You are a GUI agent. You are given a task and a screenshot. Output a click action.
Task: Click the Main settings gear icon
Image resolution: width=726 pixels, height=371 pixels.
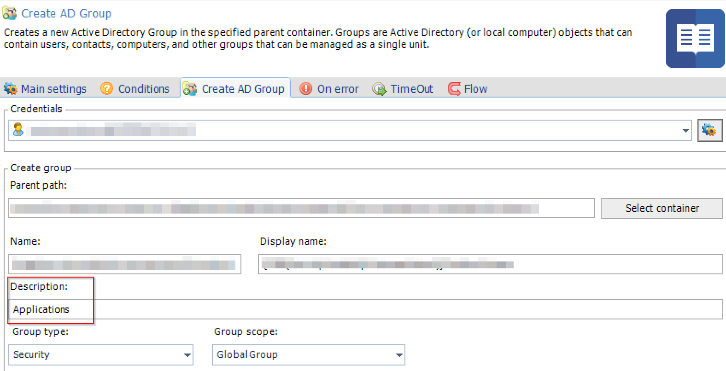click(10, 88)
